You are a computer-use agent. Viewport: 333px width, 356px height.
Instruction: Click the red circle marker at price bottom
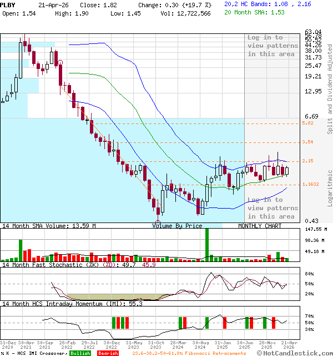coord(158,210)
